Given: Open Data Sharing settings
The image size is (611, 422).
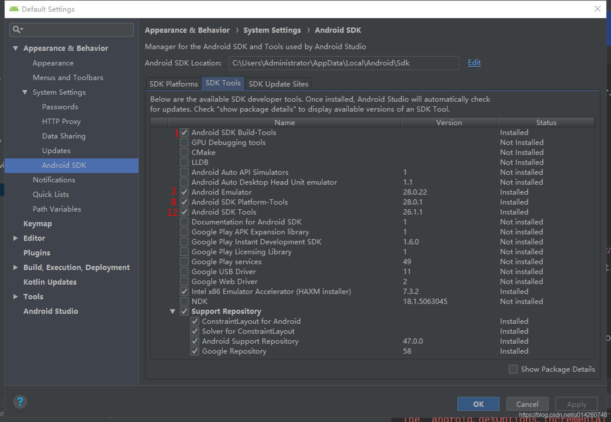Looking at the screenshot, I should tap(64, 136).
